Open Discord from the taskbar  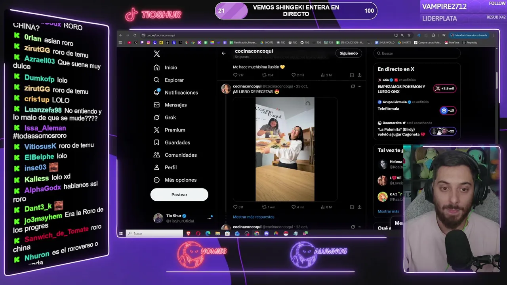(x=266, y=234)
